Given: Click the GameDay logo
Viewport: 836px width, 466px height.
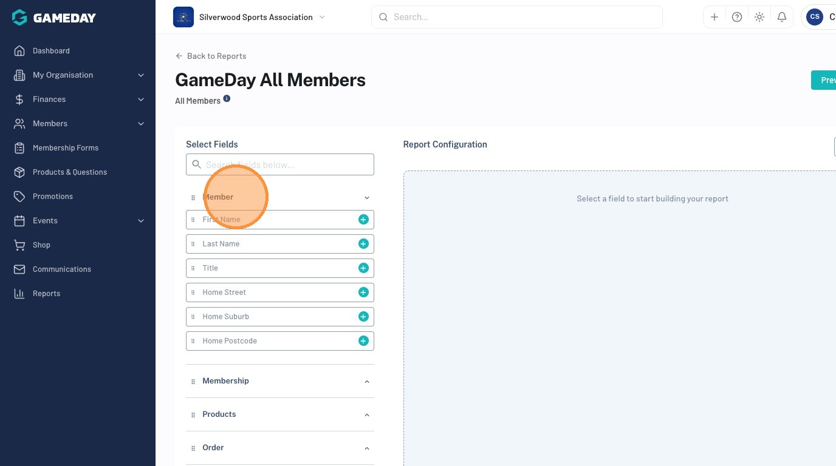Looking at the screenshot, I should [54, 18].
